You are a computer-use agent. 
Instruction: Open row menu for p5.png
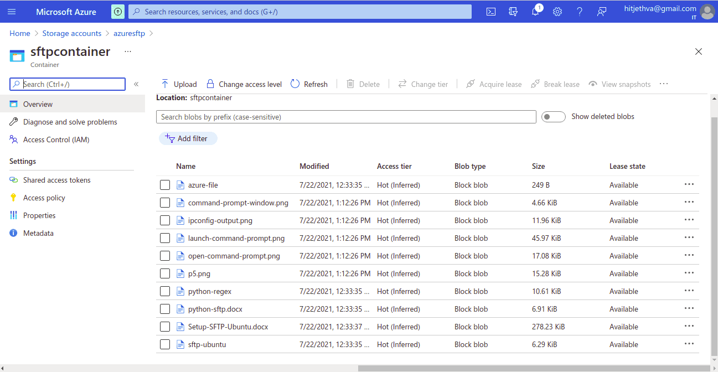click(x=689, y=273)
